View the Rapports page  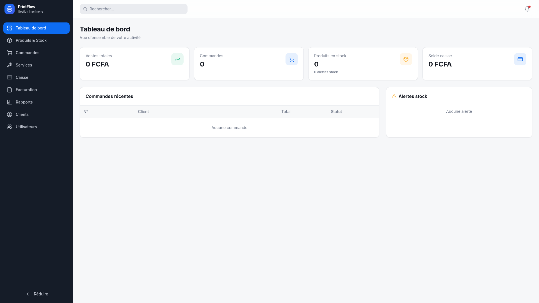[36, 102]
